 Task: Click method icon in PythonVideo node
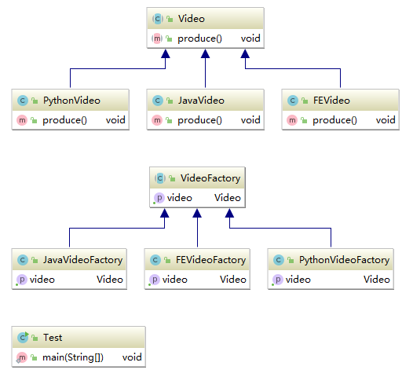22,120
